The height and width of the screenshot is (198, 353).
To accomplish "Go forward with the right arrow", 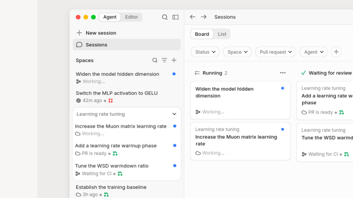I will click(204, 17).
